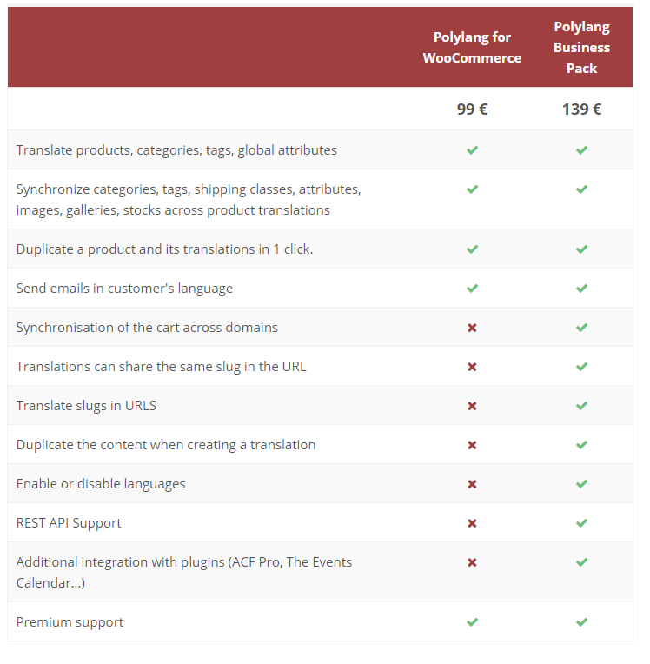650x664 pixels.
Task: Click WooCommerce red cross for Translate slugs row
Action: (x=472, y=406)
